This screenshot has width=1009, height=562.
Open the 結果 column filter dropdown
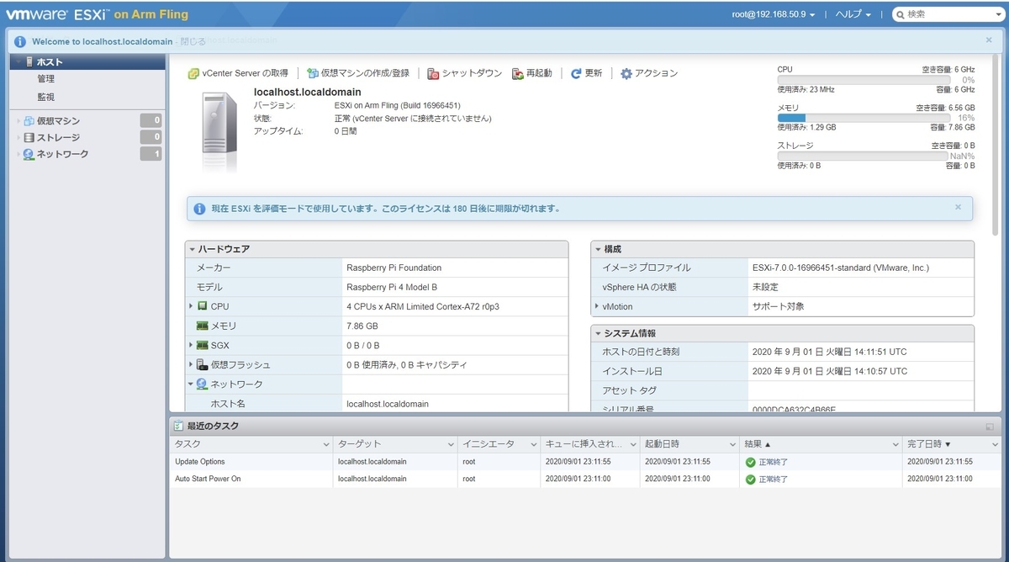tap(894, 443)
